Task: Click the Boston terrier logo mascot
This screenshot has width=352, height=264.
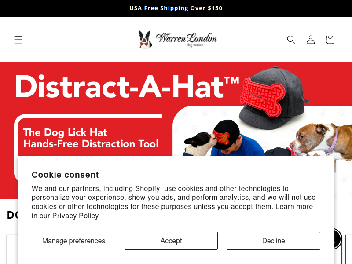Action: coord(145,40)
